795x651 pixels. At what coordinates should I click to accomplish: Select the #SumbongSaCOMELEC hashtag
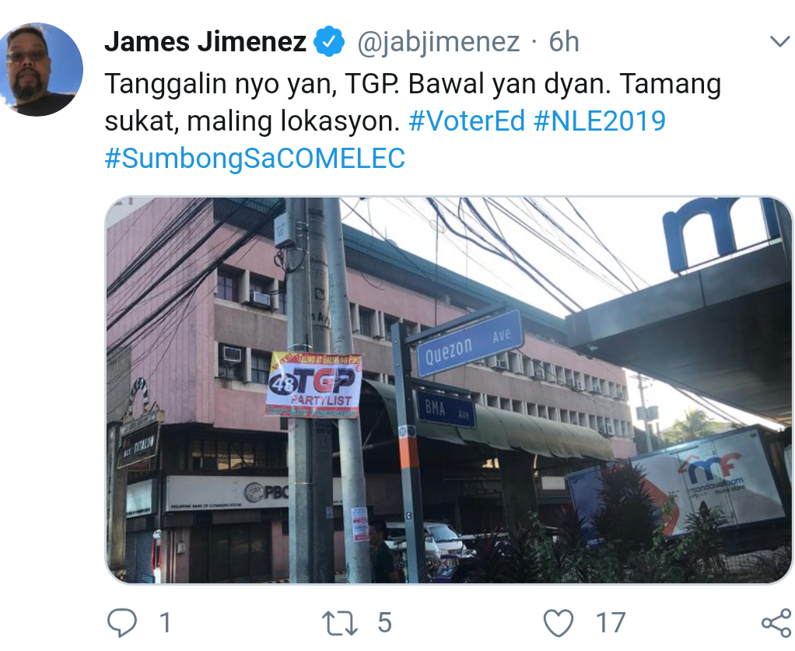(x=255, y=158)
